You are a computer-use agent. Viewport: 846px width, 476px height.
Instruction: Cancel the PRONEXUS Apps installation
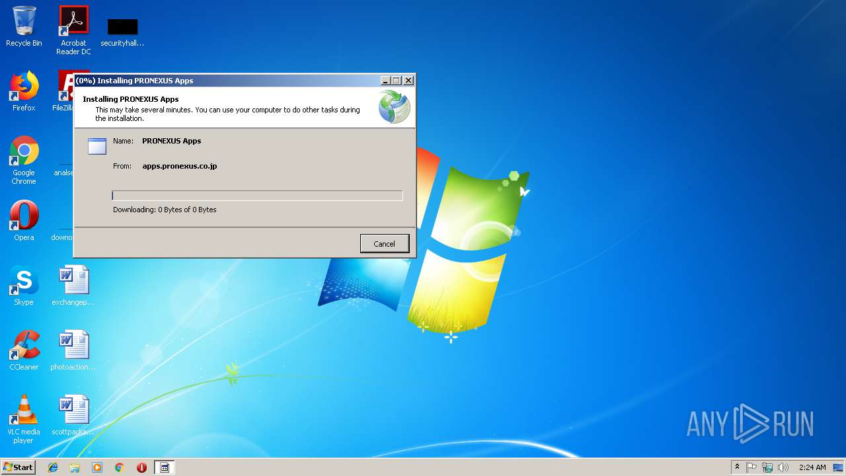click(x=385, y=243)
